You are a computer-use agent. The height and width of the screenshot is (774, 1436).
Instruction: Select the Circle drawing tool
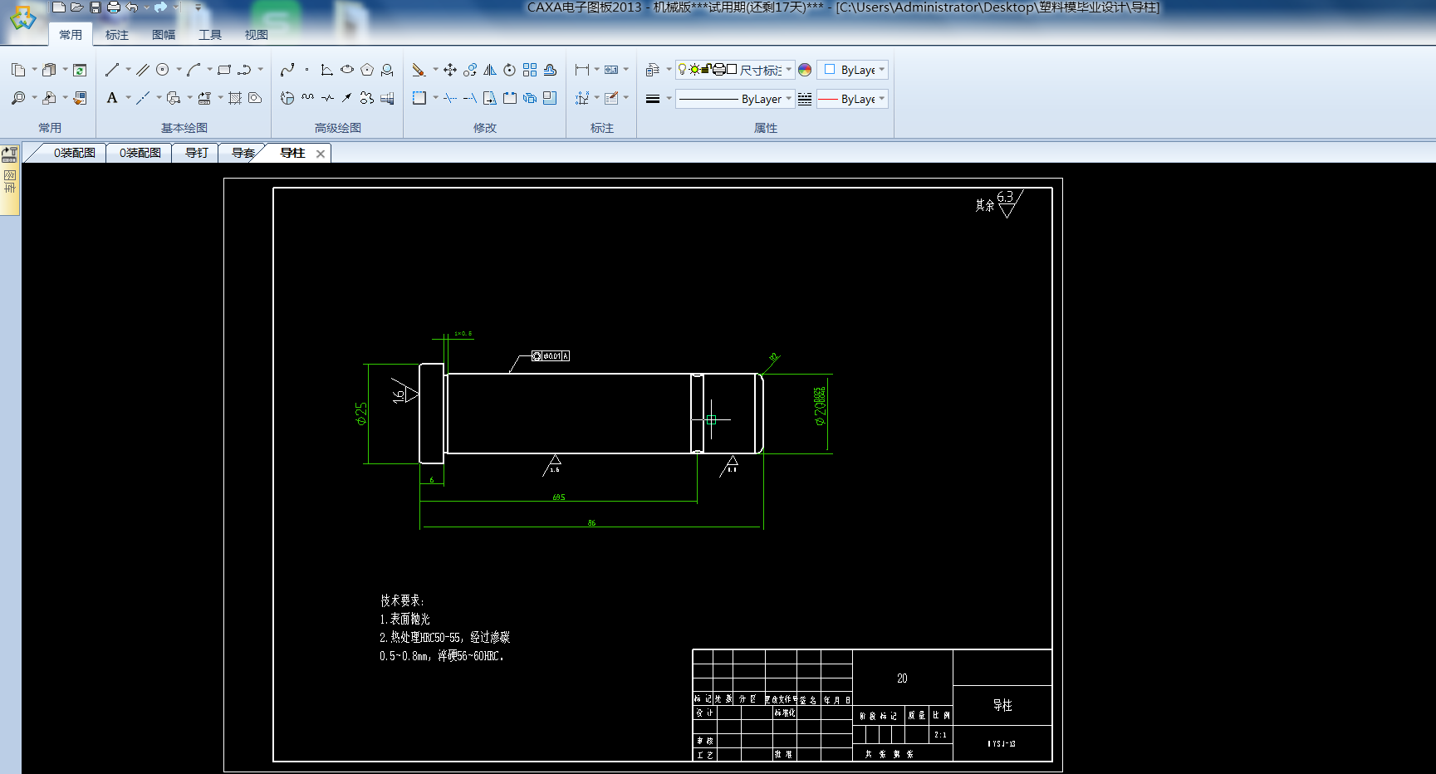pos(163,70)
